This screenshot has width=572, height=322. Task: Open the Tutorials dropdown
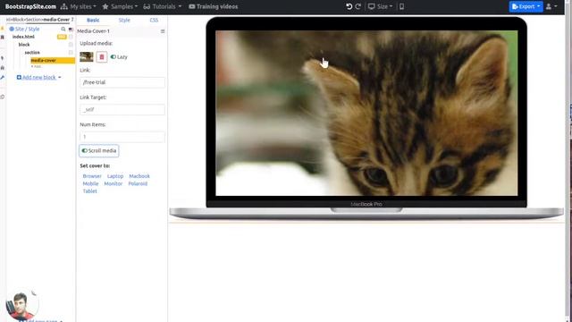tap(163, 6)
